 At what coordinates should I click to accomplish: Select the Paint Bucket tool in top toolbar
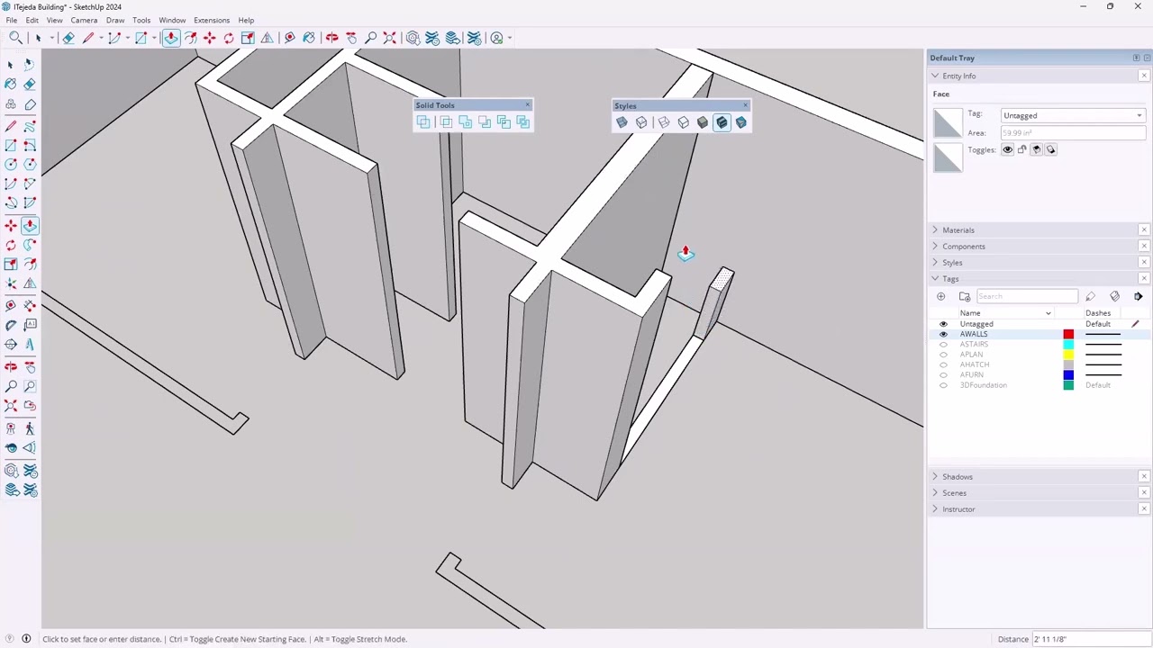(x=309, y=38)
